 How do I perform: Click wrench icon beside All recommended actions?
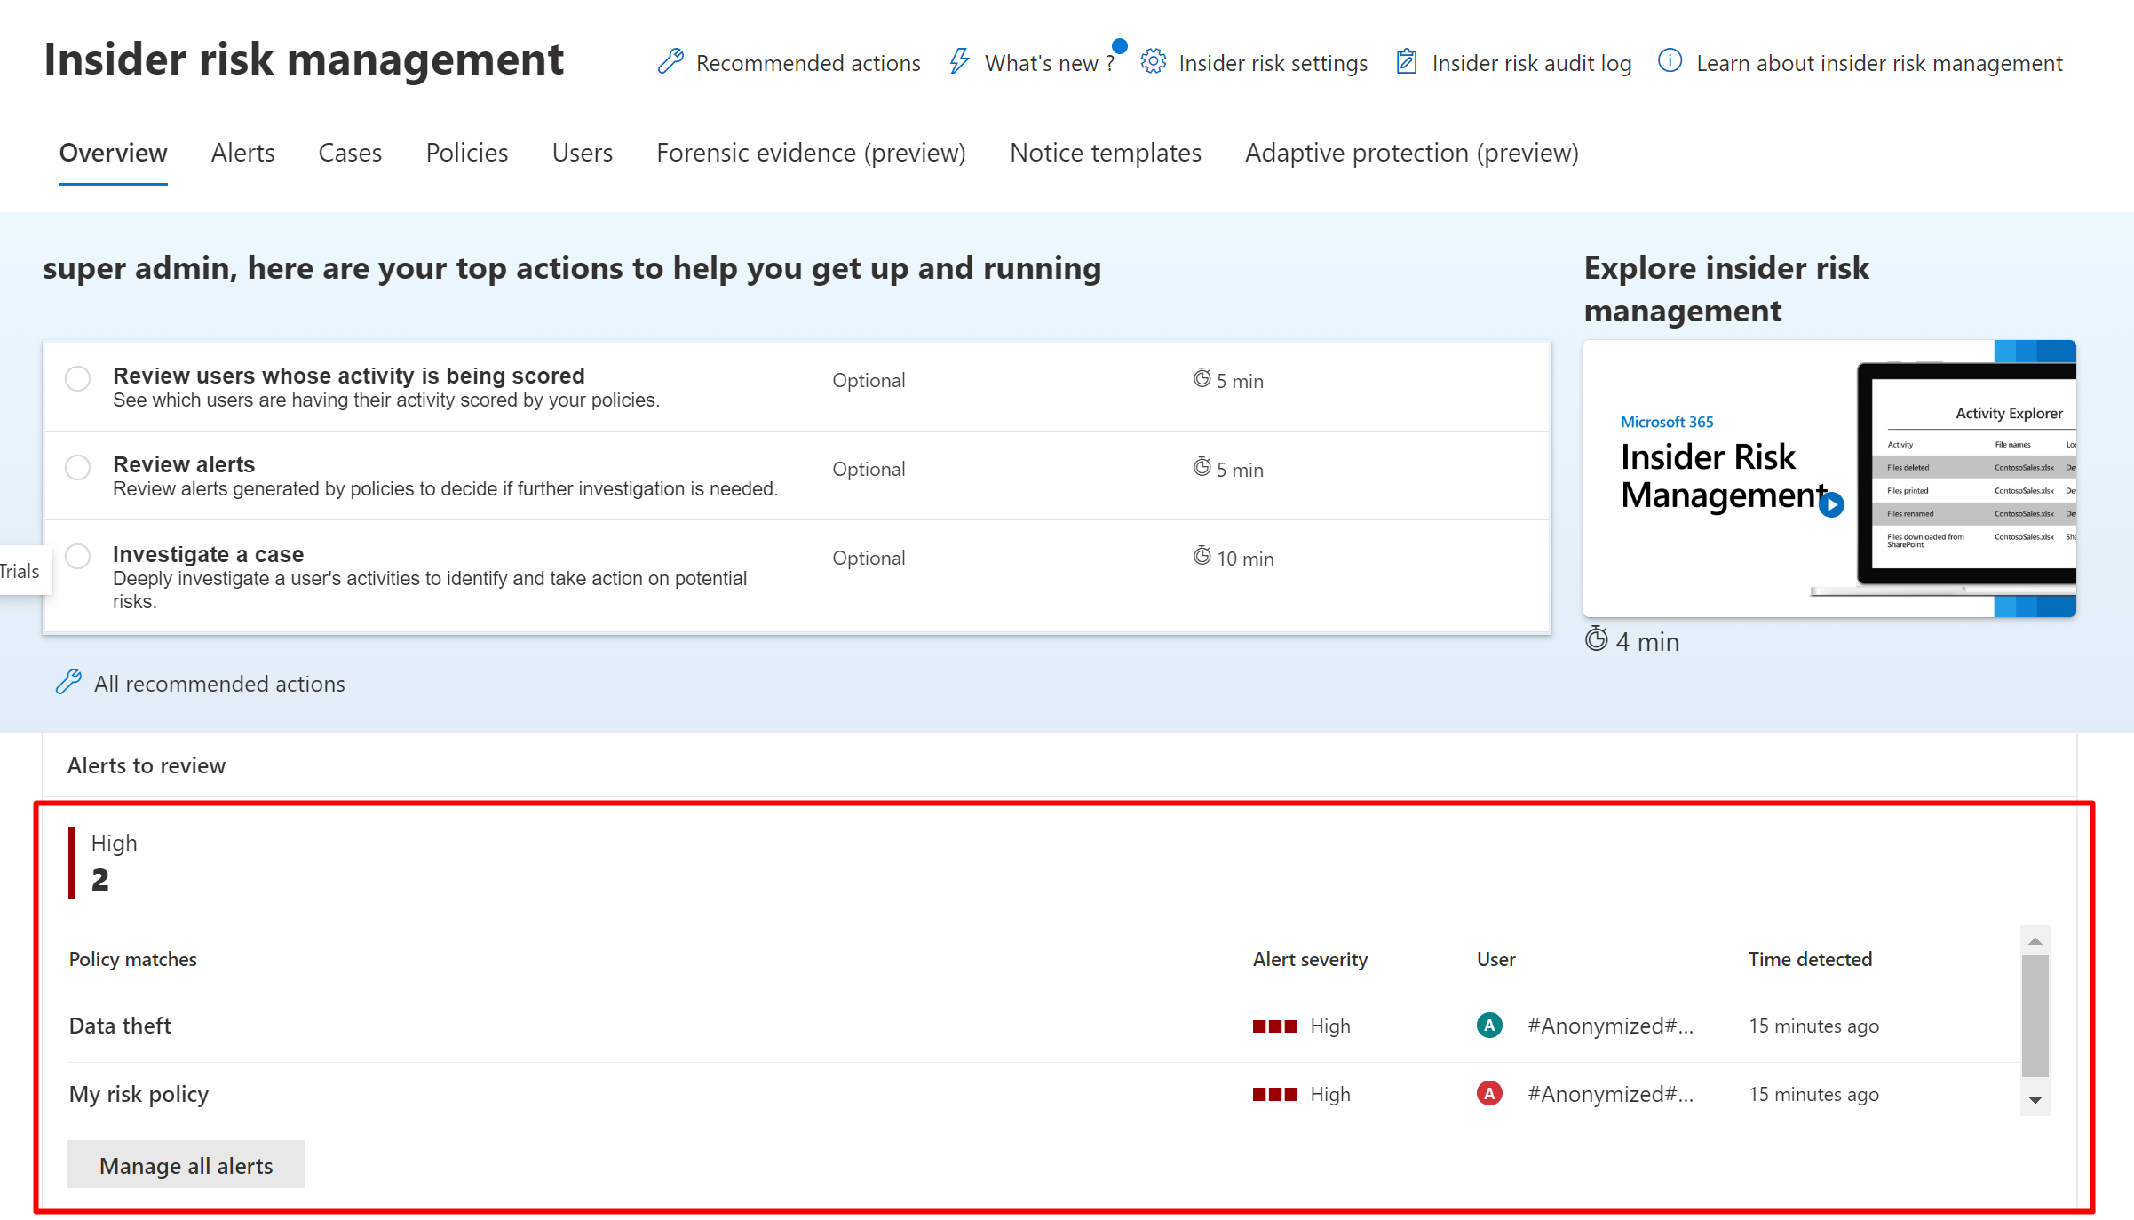click(68, 683)
